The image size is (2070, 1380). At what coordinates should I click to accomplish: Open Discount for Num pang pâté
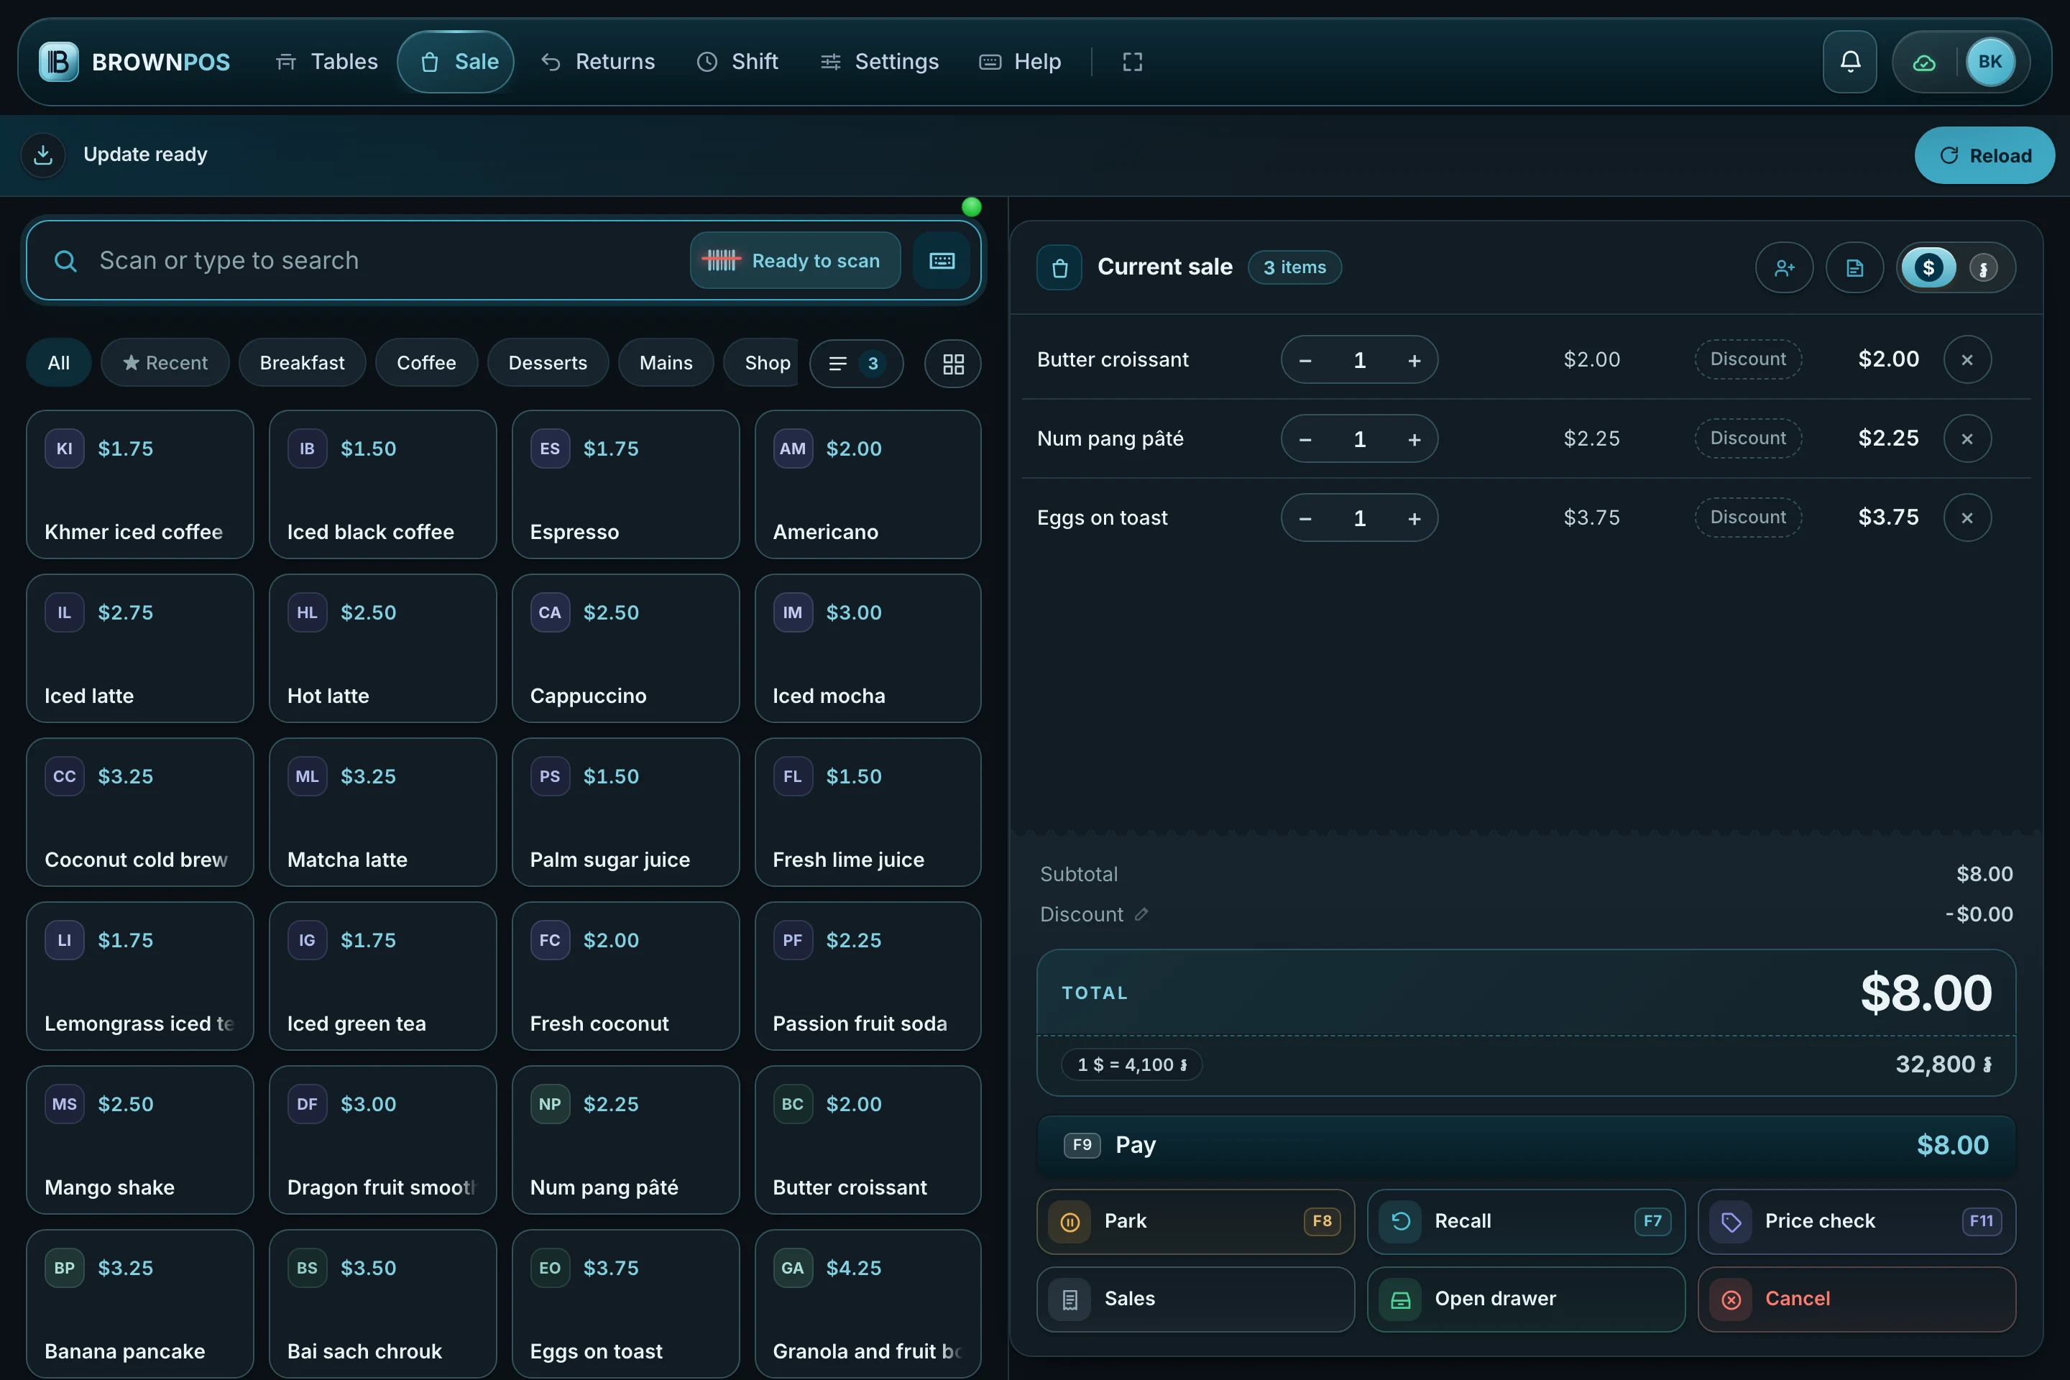(1748, 438)
